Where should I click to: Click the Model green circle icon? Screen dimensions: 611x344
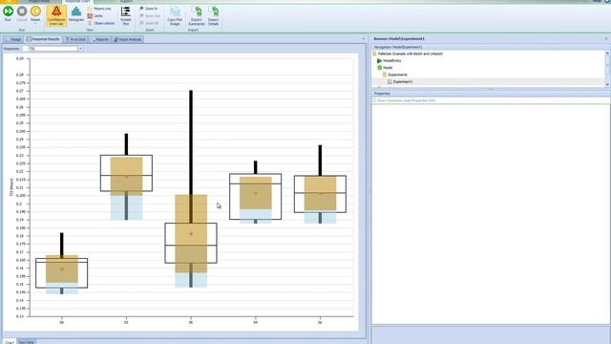[380, 68]
